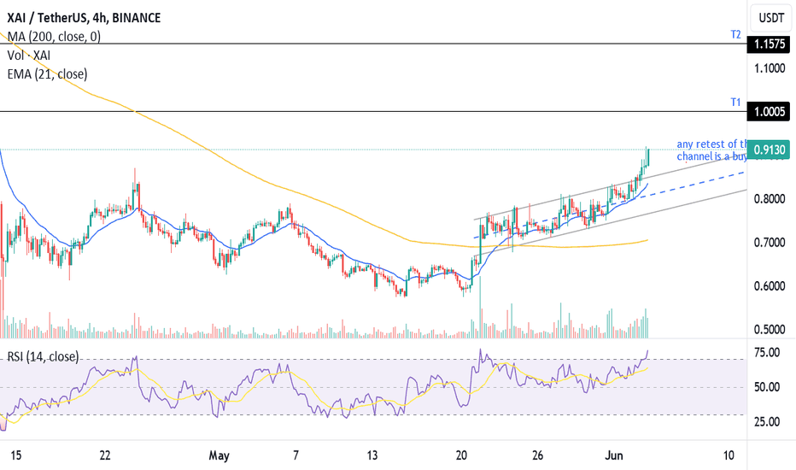Viewport: 796px width, 470px height.
Task: Click the 'Jun' date on time axis
Action: (614, 455)
